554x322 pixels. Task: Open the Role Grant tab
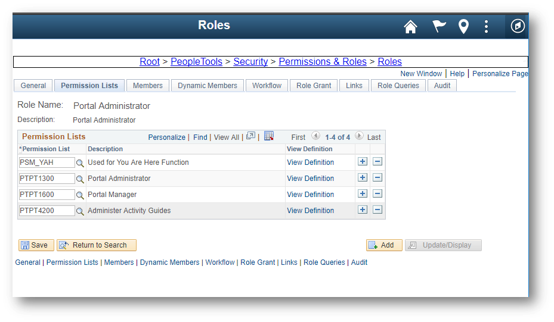(x=314, y=86)
